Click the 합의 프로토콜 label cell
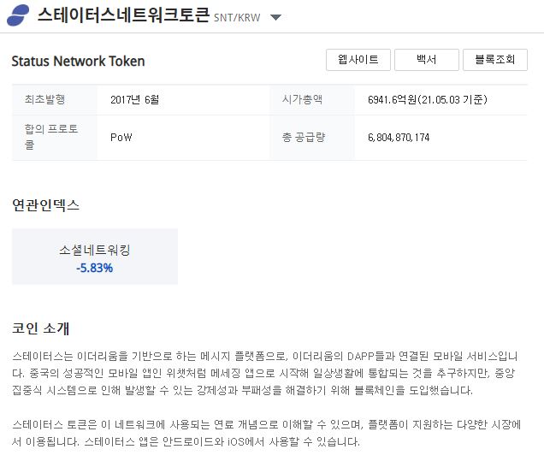This screenshot has width=544, height=461. 55,138
